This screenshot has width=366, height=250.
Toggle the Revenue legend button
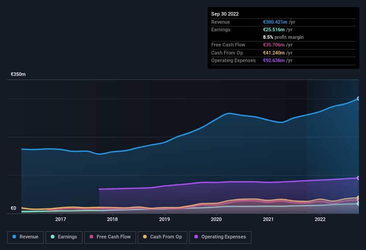[25, 237]
